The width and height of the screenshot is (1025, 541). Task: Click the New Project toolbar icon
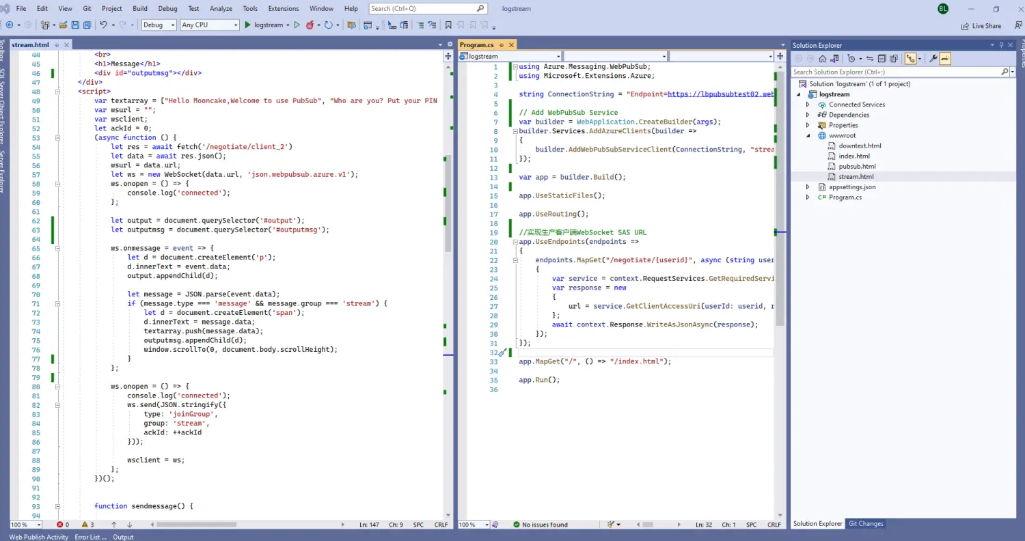pos(44,25)
